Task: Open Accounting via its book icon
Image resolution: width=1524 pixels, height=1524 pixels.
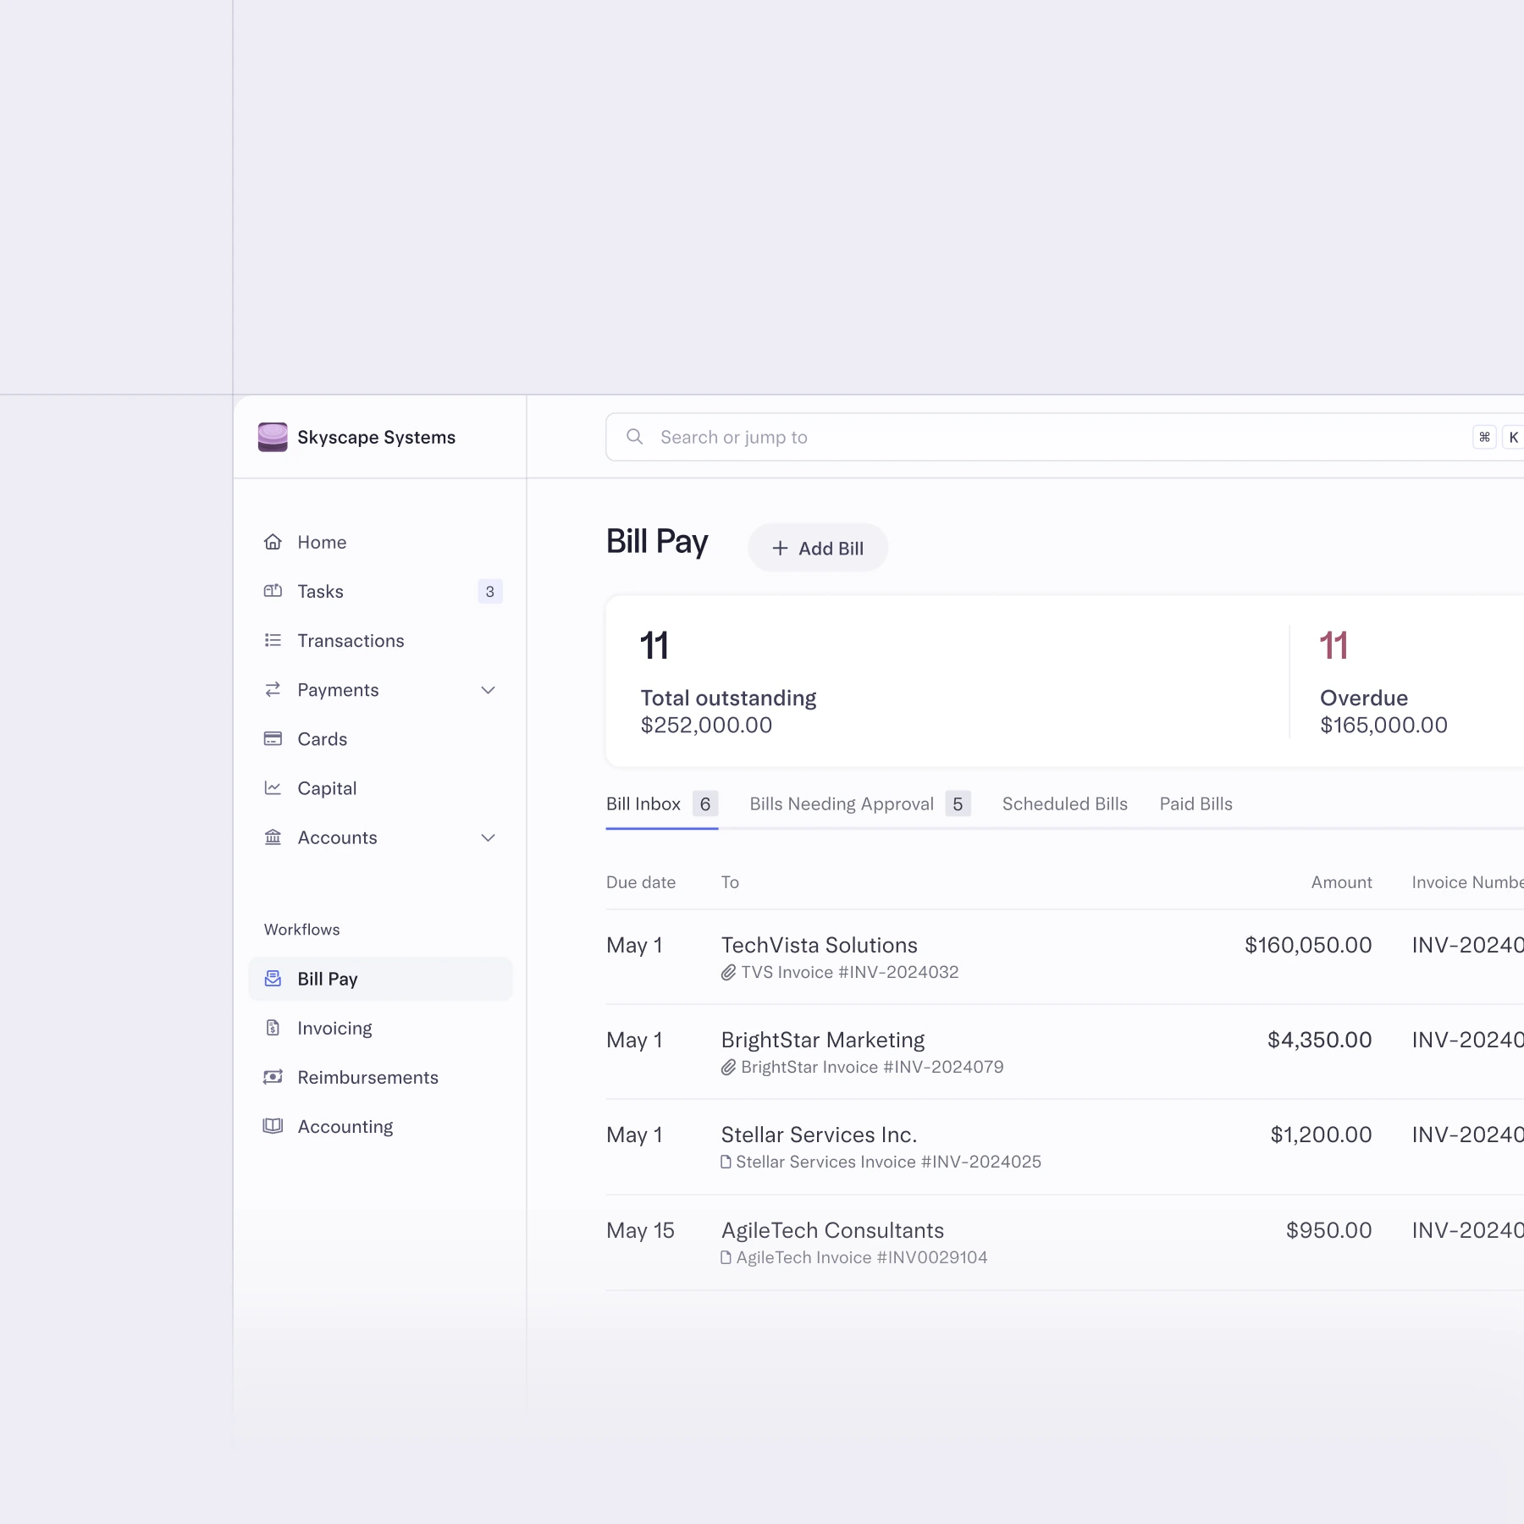Action: 273,1126
